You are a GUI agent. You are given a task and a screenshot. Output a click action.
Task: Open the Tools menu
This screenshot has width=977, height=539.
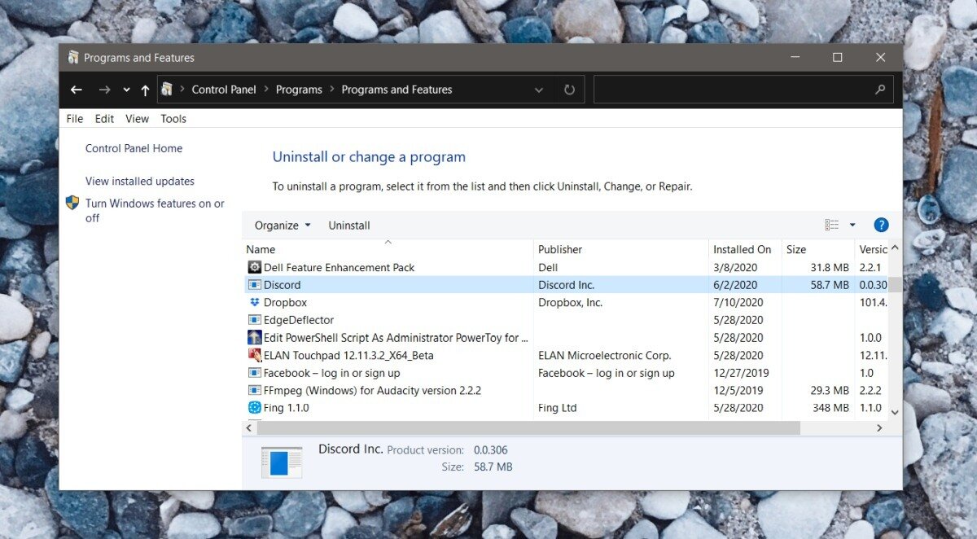tap(173, 119)
